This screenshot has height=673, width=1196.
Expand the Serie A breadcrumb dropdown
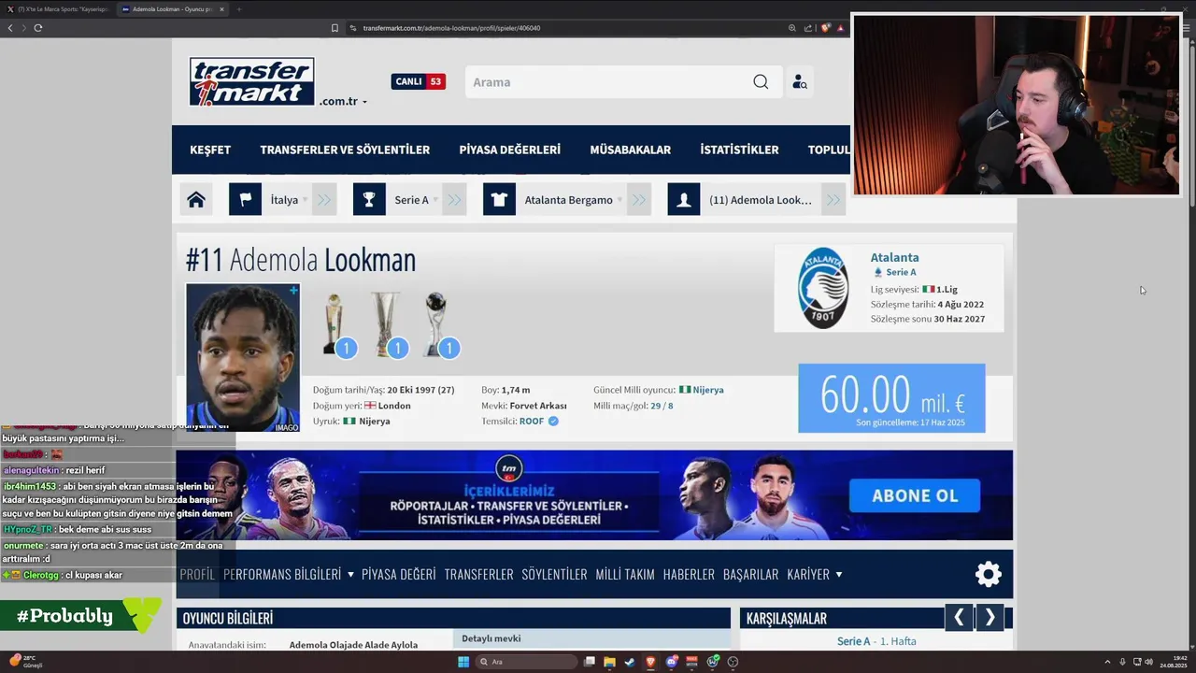pos(435,200)
